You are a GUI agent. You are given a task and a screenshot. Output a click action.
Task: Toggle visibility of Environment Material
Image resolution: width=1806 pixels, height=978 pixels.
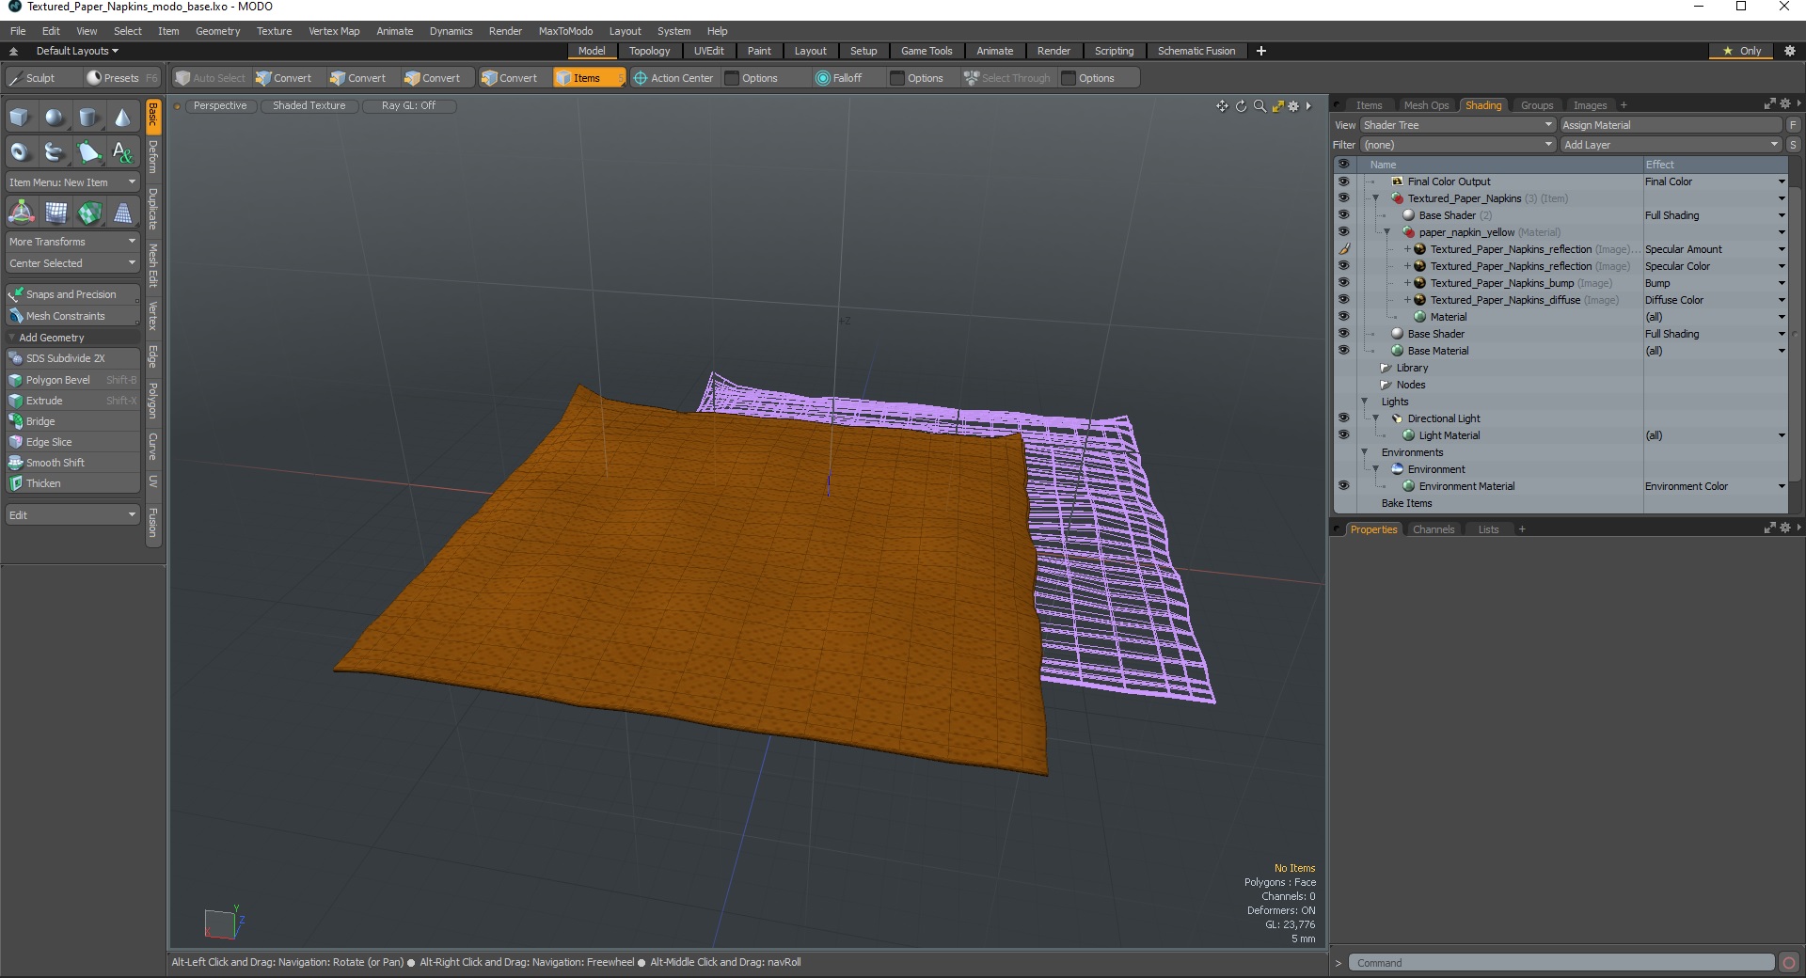click(1343, 486)
